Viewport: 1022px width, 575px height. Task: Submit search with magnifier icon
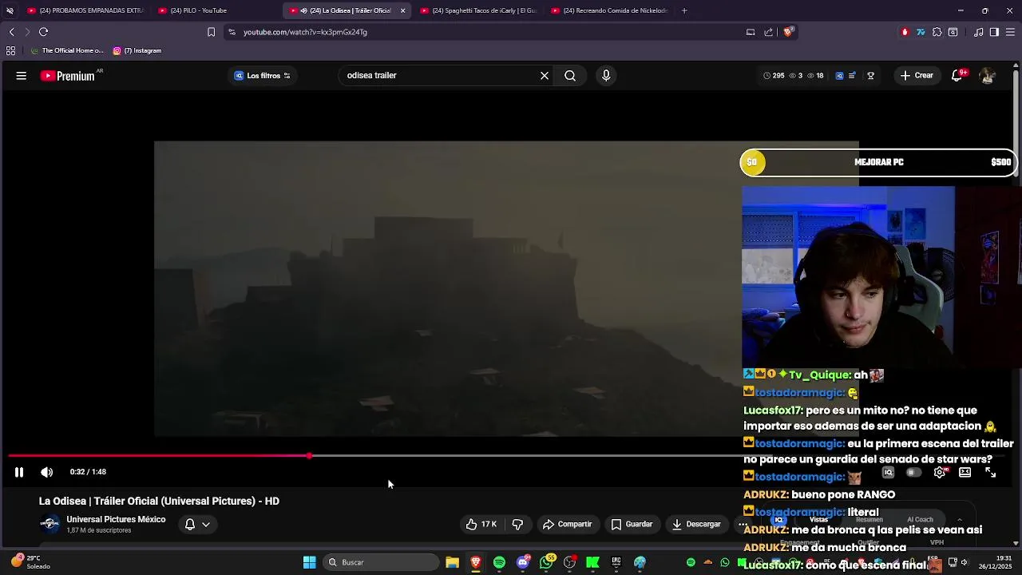(x=570, y=76)
